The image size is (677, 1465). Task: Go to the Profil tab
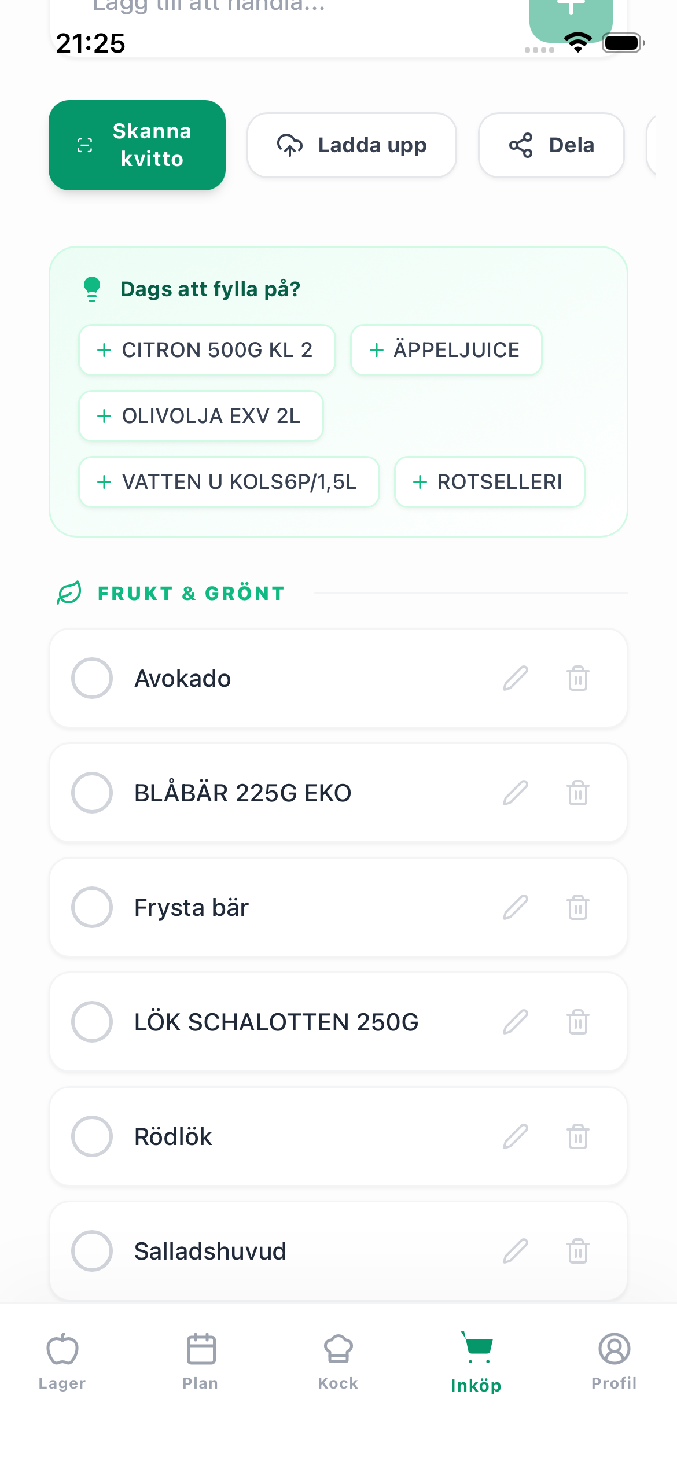(x=614, y=1361)
